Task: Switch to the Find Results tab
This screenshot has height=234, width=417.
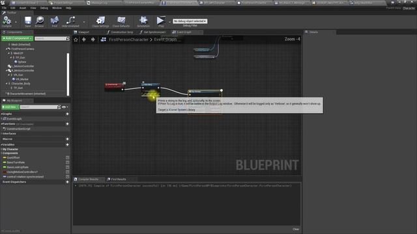Action: click(119, 179)
